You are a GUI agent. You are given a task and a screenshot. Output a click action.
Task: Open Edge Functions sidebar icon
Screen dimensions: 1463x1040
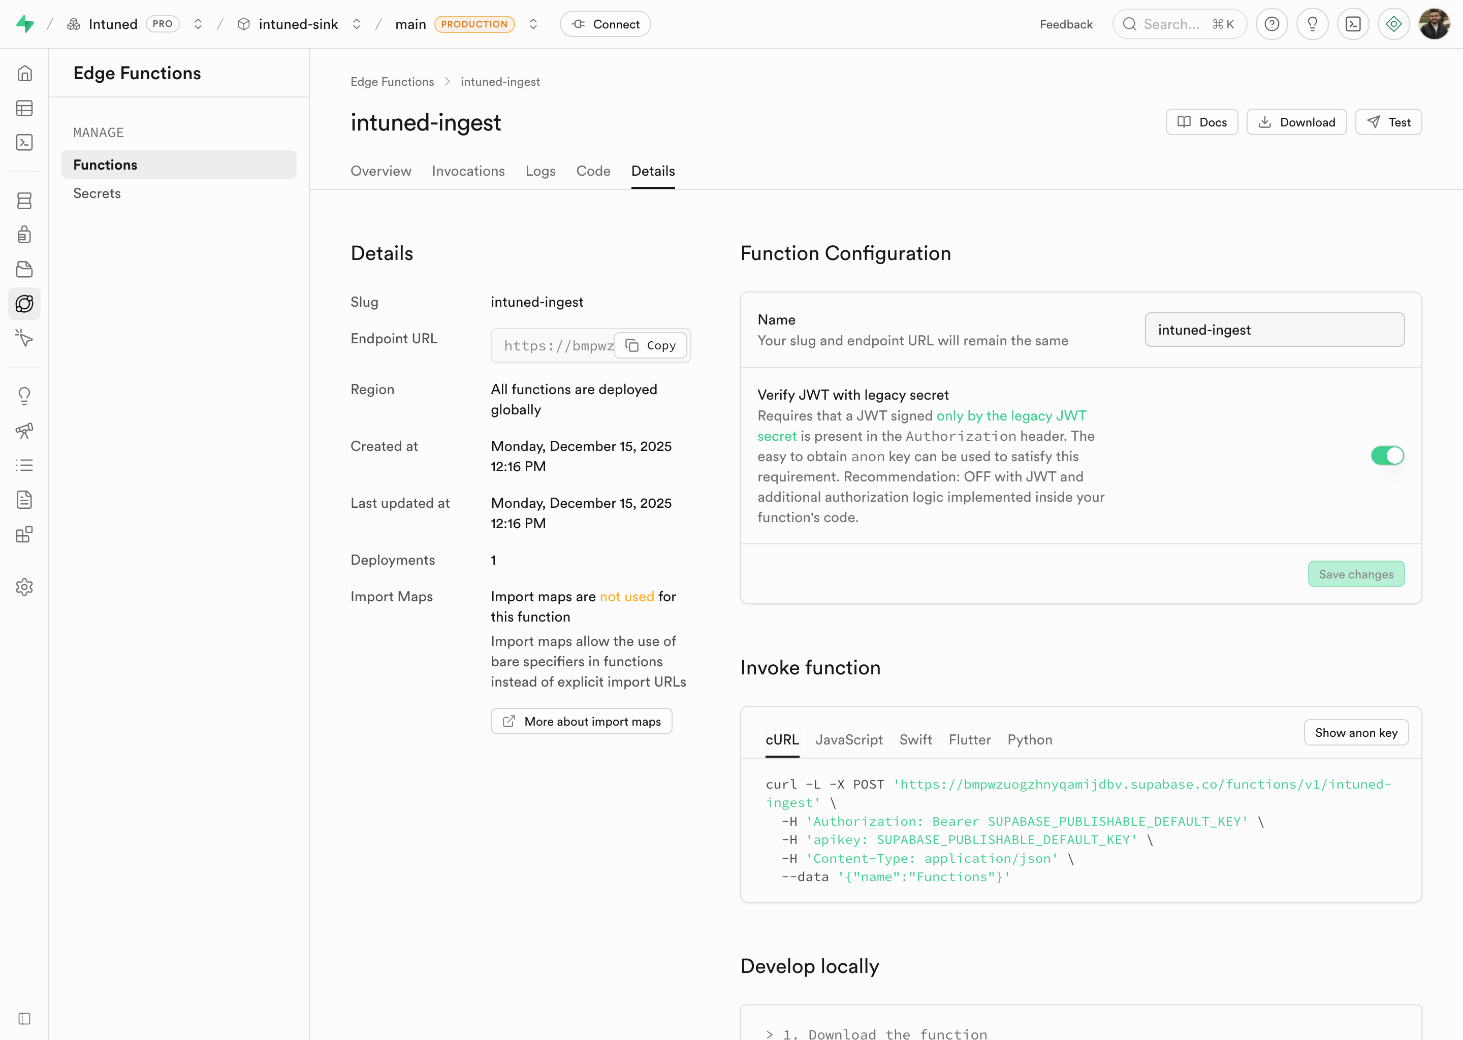[x=24, y=304]
